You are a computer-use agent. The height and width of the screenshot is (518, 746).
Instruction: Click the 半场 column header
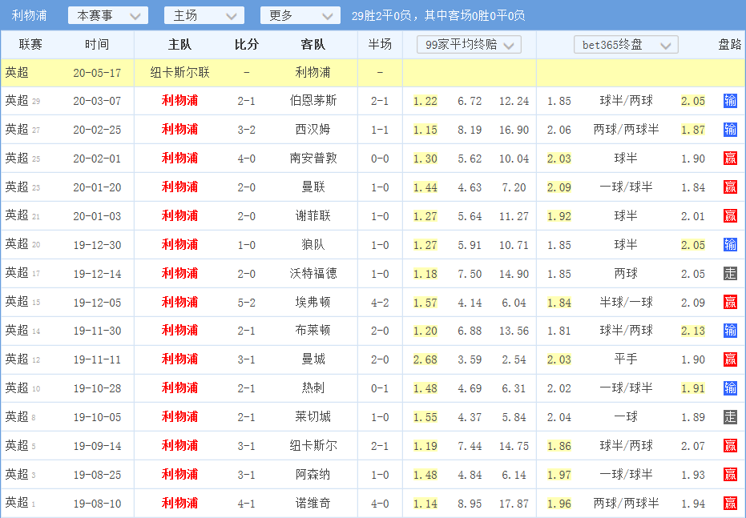point(380,45)
